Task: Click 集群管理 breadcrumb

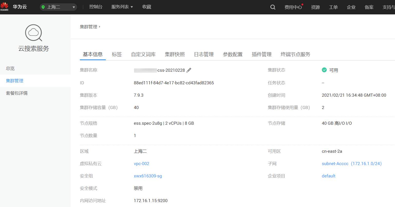Action: (89, 27)
